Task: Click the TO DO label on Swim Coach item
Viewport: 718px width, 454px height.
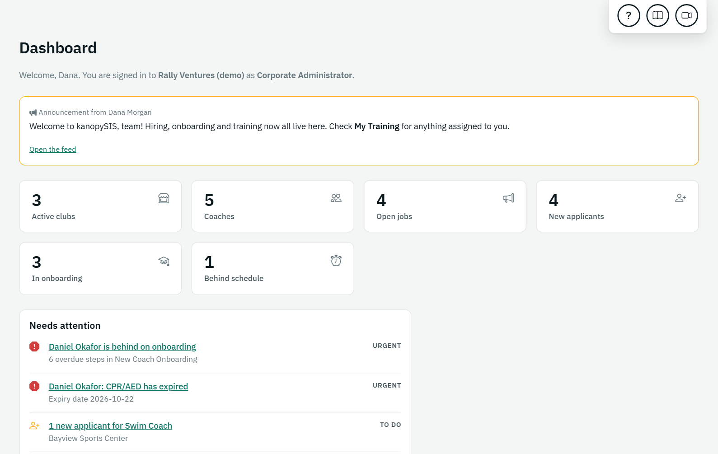Action: click(390, 425)
